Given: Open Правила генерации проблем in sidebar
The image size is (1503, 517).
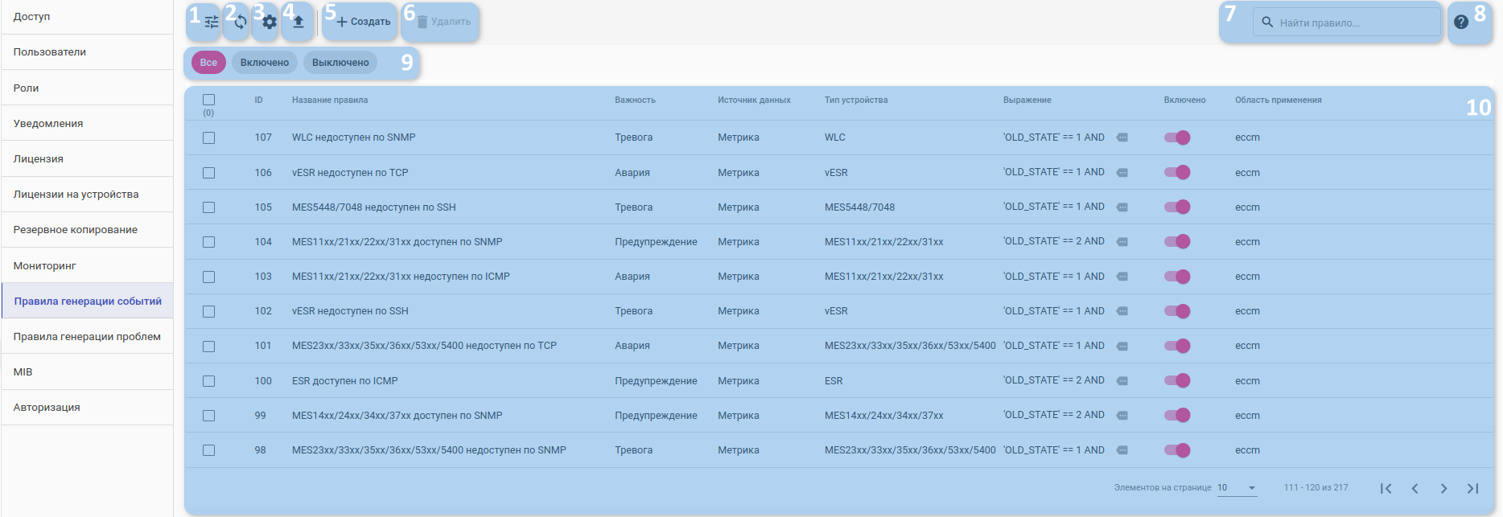Looking at the screenshot, I should (87, 336).
